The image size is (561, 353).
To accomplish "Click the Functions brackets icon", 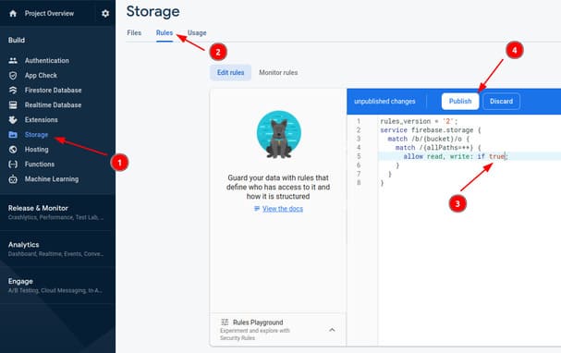I will pos(13,164).
